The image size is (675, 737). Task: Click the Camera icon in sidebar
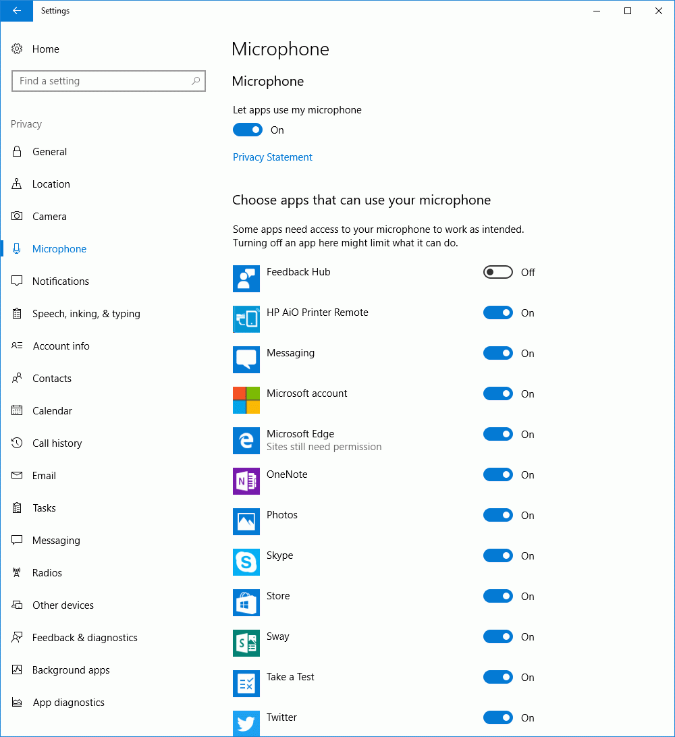(17, 216)
